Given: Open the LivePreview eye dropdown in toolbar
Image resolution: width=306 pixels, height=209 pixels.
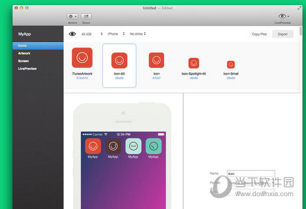Looking at the screenshot, I should tap(284, 17).
